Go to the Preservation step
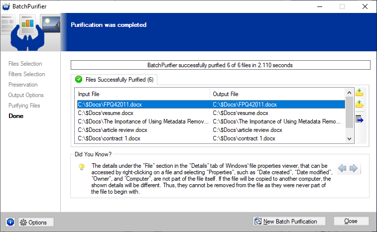This screenshot has height=232, width=377. pyautogui.click(x=23, y=85)
